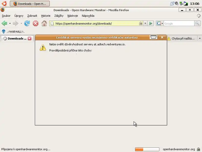
Task: Expand the address bar history dropdown
Action: point(145,24)
